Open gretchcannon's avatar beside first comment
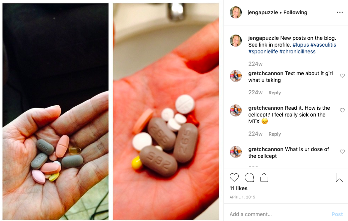Image resolution: width=348 pixels, height=221 pixels. 236,76
